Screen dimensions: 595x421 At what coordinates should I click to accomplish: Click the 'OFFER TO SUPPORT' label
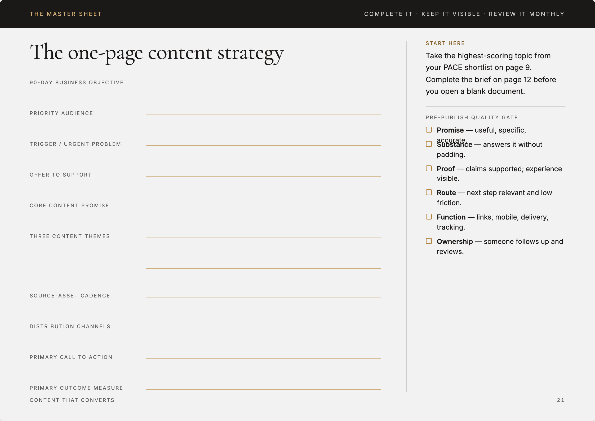pos(61,175)
